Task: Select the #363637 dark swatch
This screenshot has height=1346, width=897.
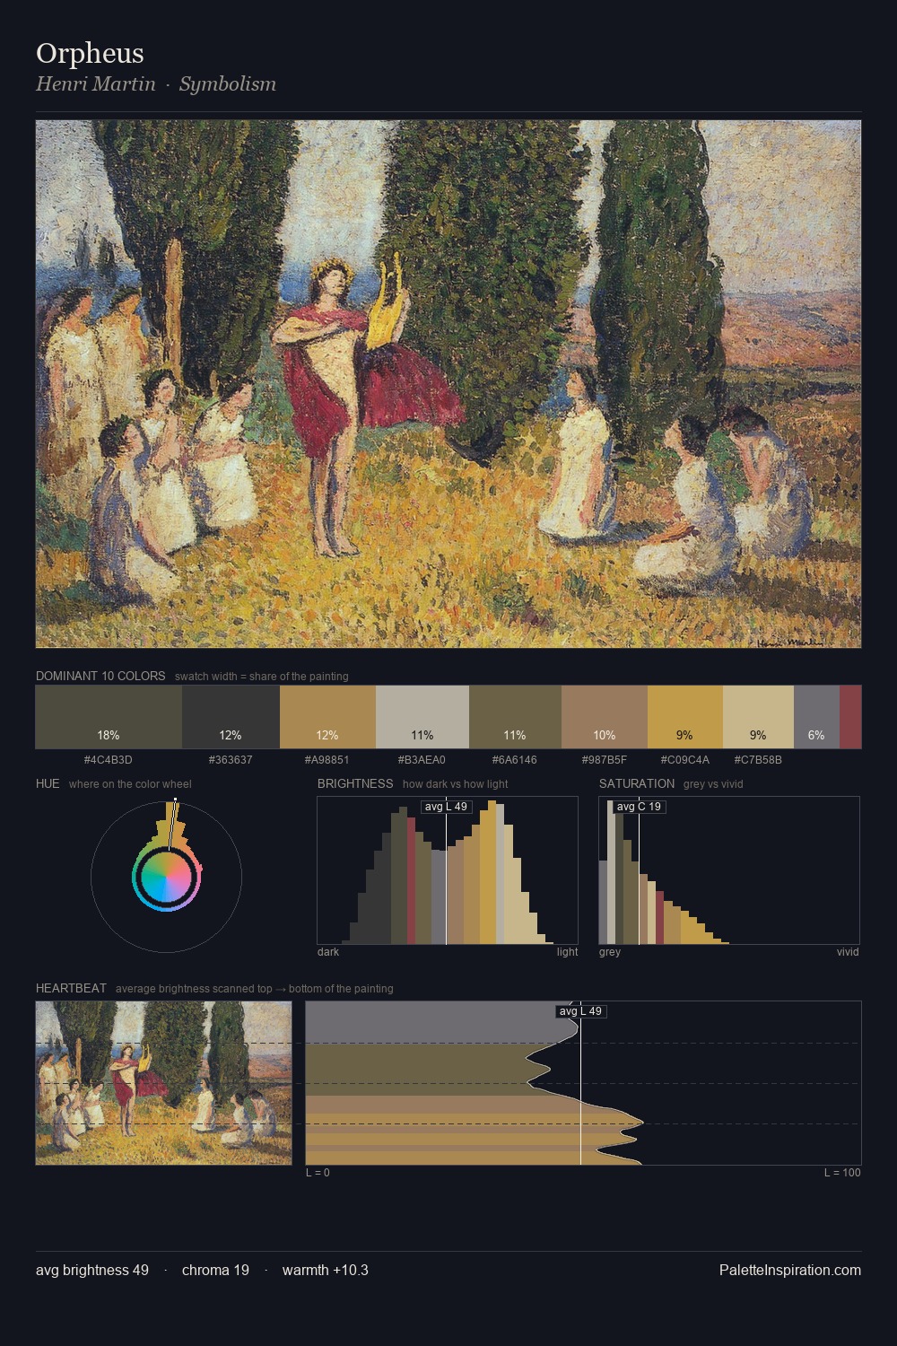Action: pyautogui.click(x=231, y=716)
